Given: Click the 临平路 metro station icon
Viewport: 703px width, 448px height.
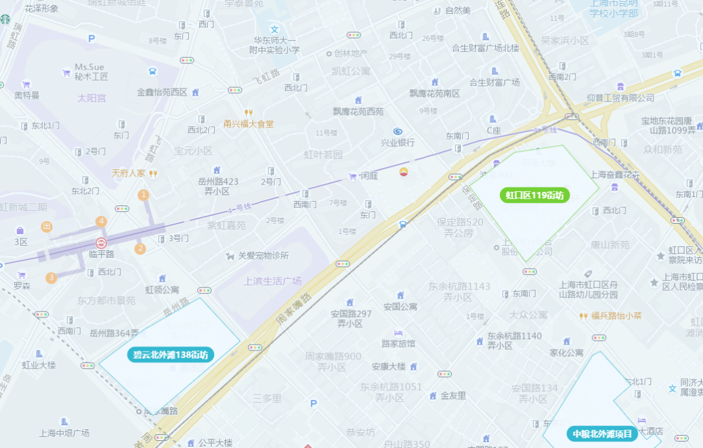Looking at the screenshot, I should click(x=102, y=243).
